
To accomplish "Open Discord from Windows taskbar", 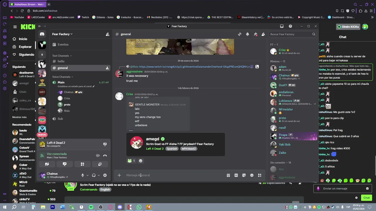I will tap(120, 207).
